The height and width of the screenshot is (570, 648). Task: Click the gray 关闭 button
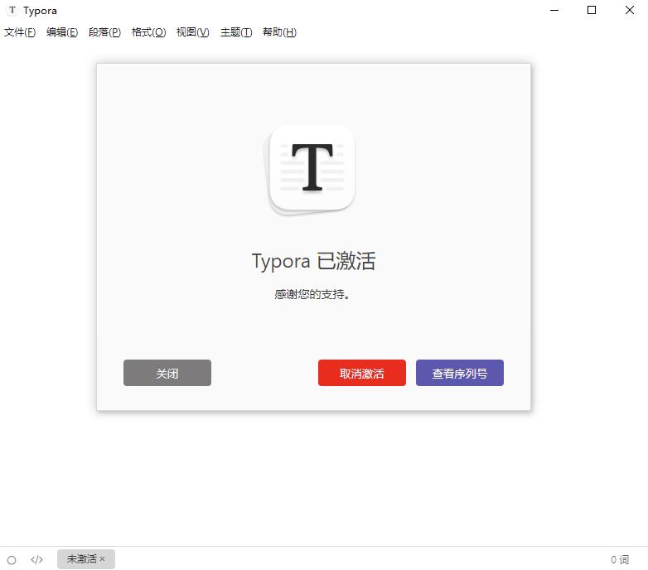click(x=167, y=373)
